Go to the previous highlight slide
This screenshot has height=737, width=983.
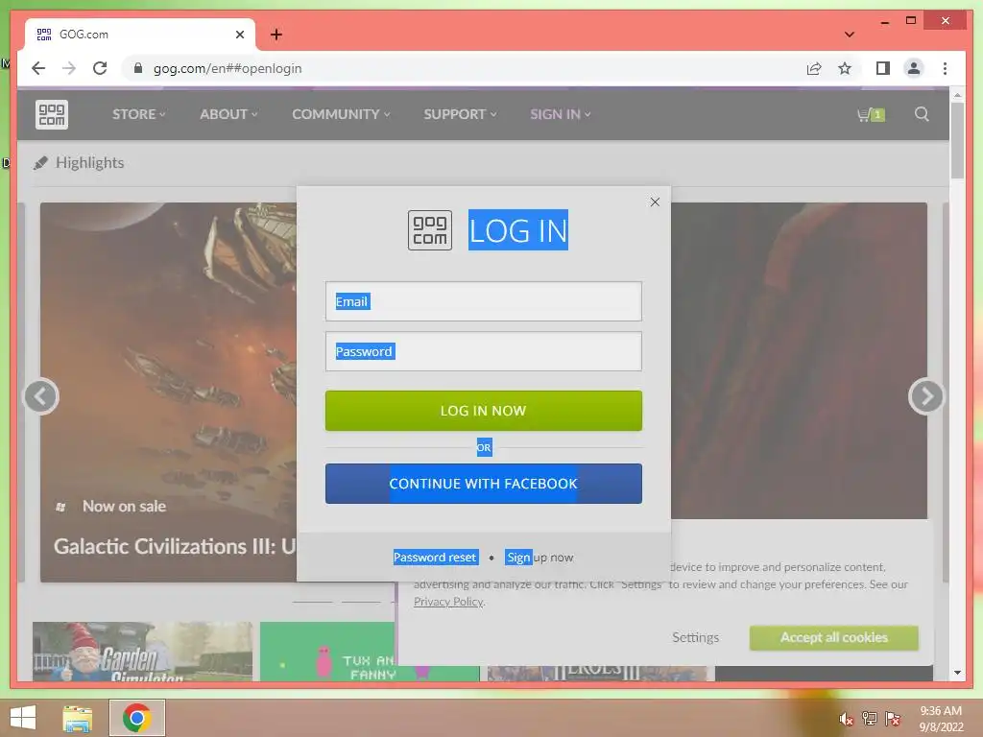[x=41, y=396]
